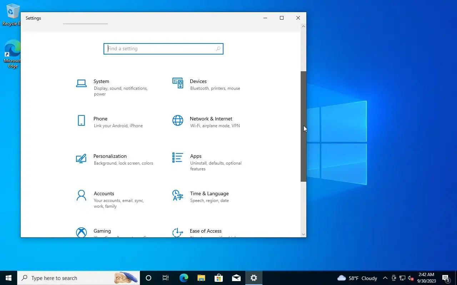Click the Meet Now tray icon
This screenshot has width=457, height=285.
click(394, 278)
